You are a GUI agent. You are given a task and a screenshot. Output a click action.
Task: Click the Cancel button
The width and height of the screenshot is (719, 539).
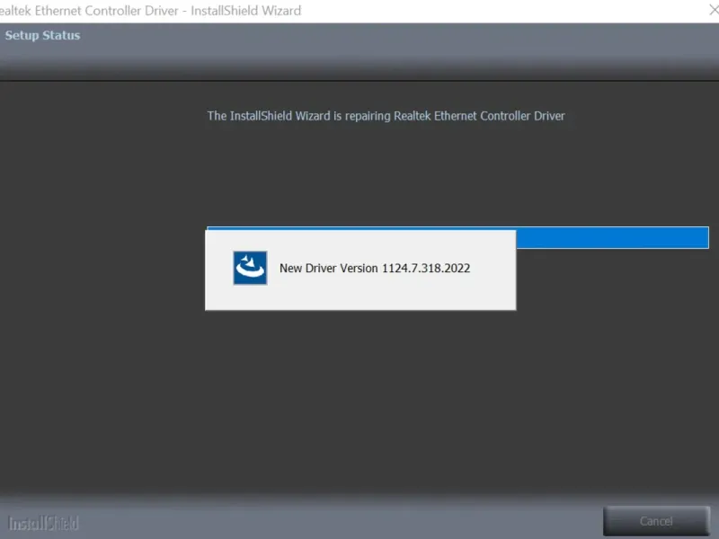(656, 521)
